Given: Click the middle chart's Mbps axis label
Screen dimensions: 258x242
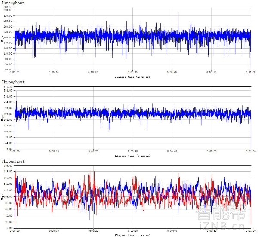Looking at the screenshot, I should 2,118.
